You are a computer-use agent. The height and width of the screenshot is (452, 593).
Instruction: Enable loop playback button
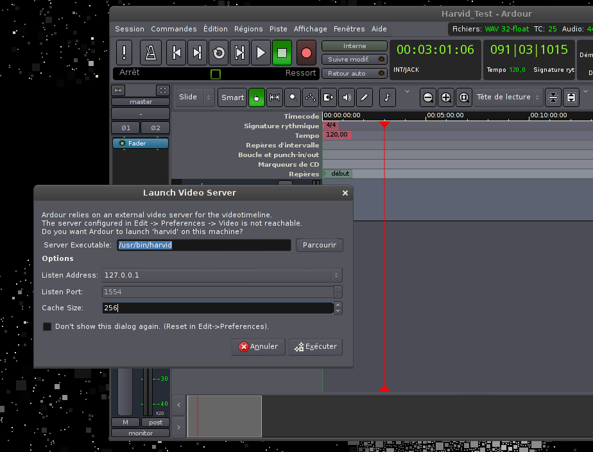(219, 53)
